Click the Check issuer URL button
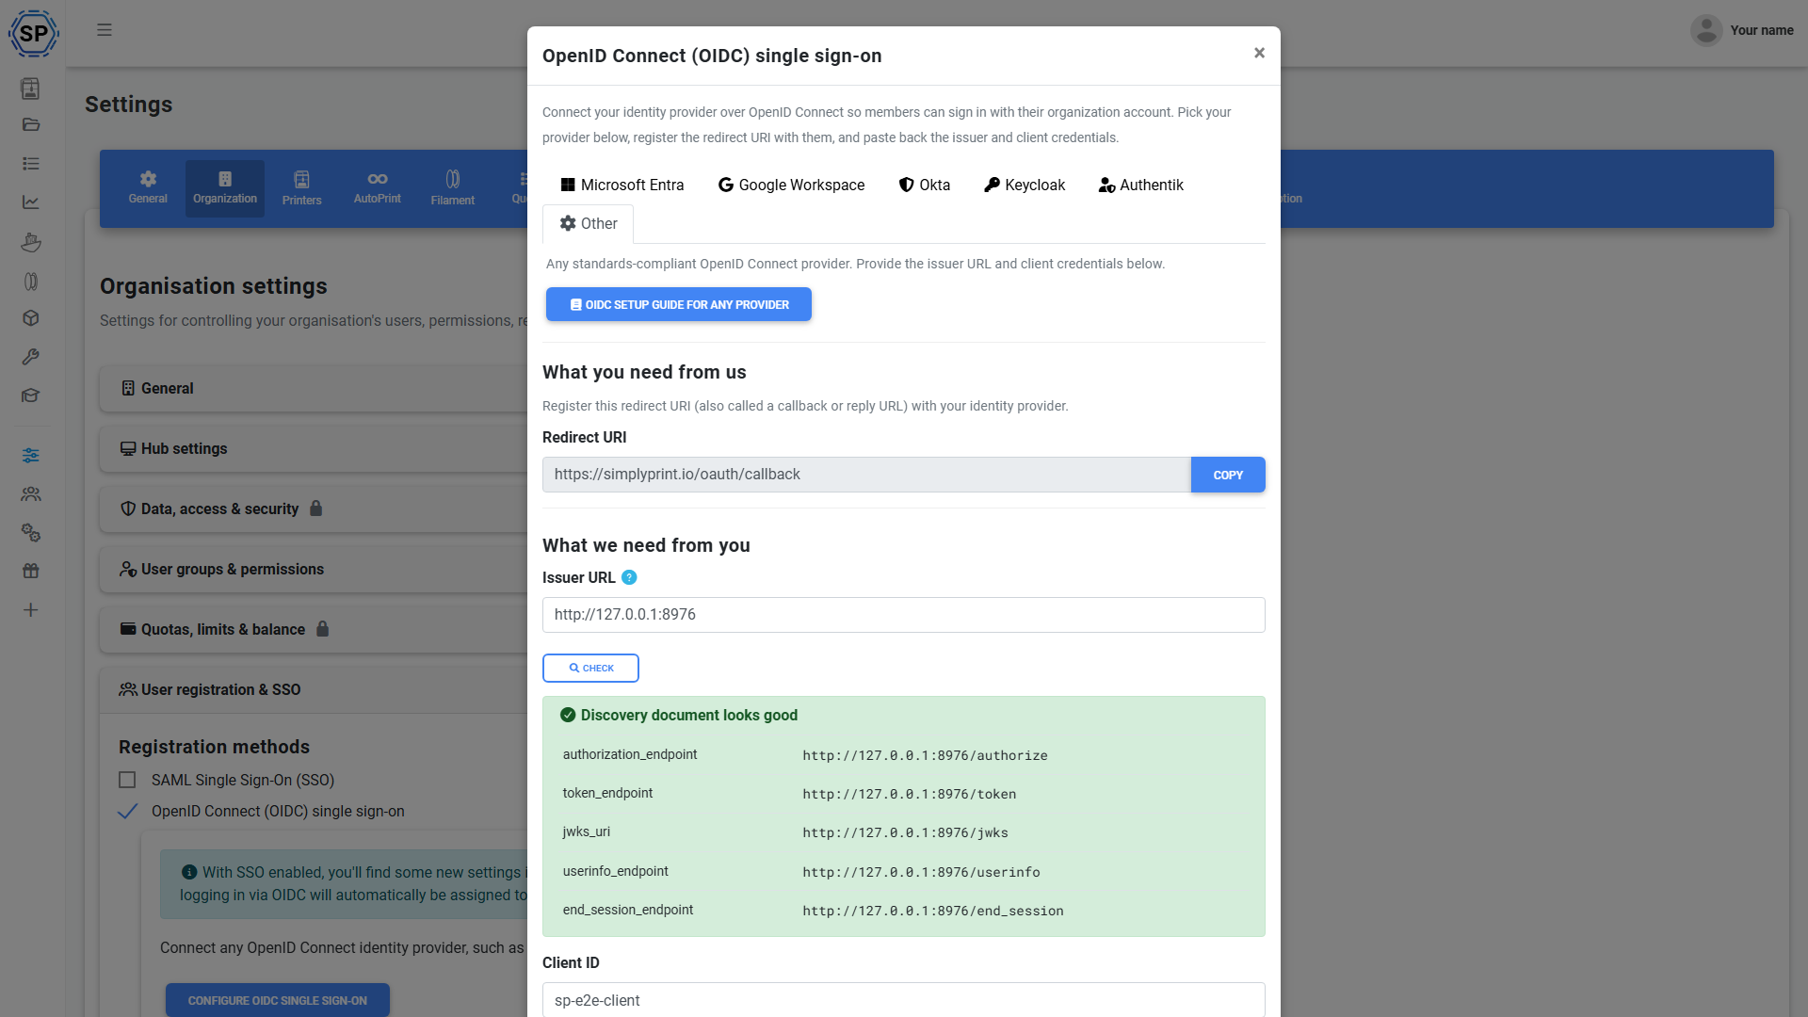 590,668
